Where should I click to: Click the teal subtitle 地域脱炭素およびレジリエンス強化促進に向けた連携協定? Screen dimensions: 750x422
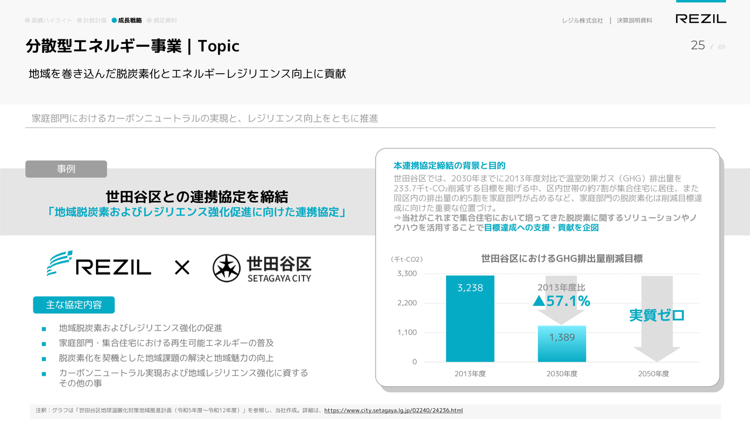[x=197, y=212]
